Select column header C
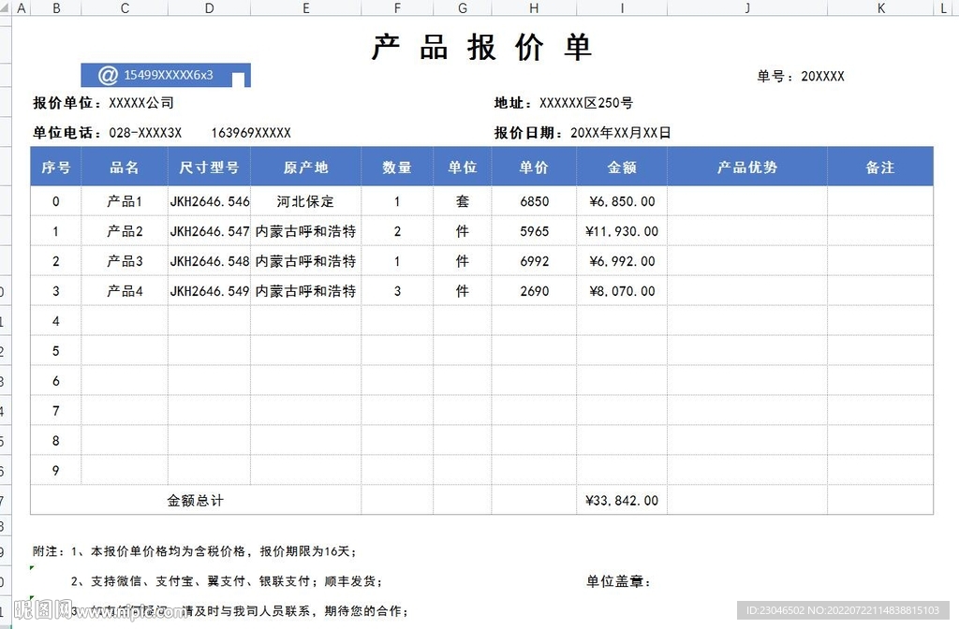Screen dimensions: 959x629 click(x=125, y=7)
